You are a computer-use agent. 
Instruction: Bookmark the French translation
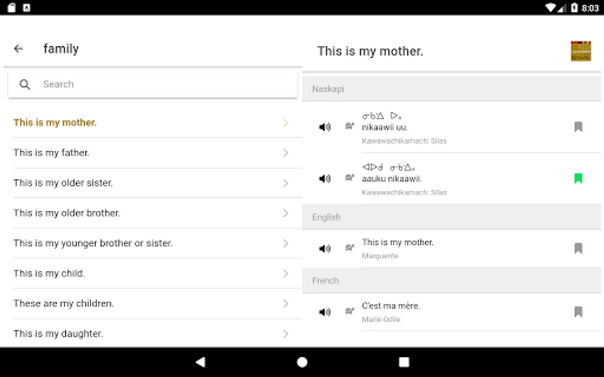pos(578,312)
